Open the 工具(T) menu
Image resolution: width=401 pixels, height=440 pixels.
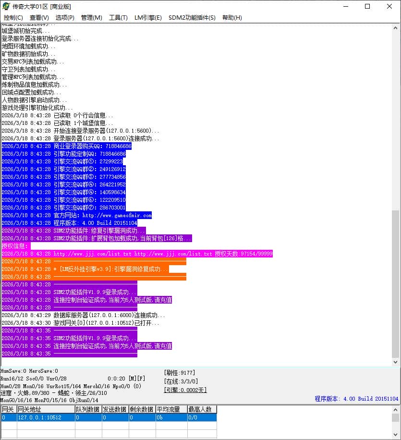tap(118, 18)
